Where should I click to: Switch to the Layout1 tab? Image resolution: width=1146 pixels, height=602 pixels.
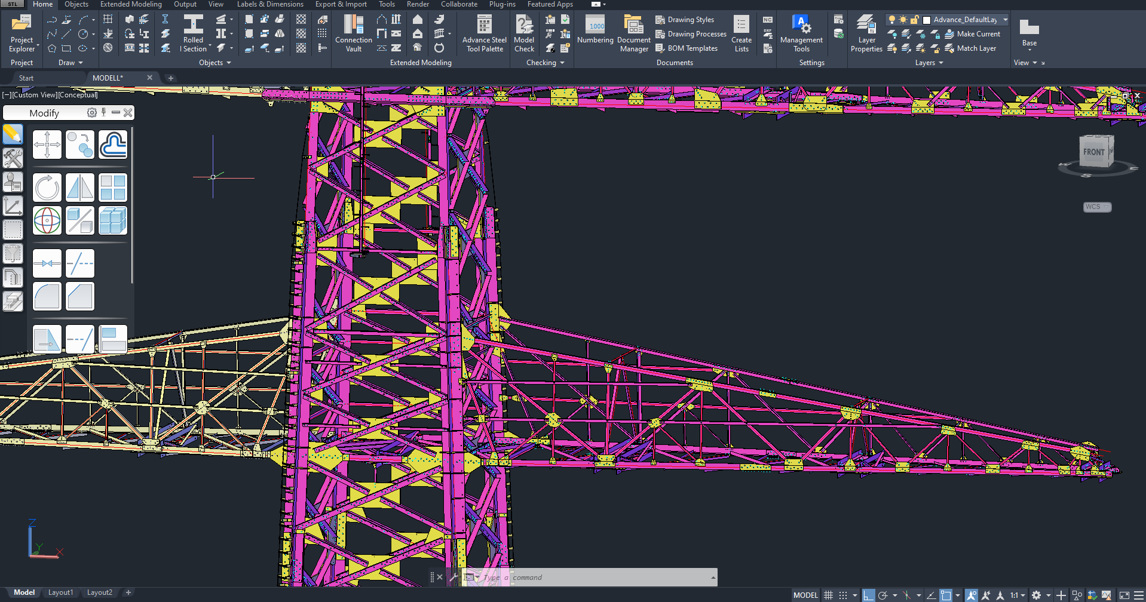[60, 592]
